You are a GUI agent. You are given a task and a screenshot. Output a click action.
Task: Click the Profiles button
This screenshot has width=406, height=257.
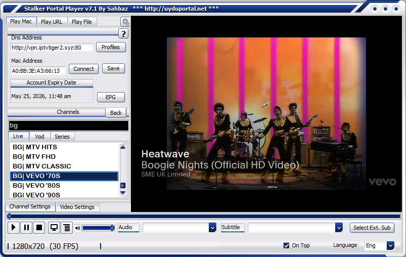point(111,47)
